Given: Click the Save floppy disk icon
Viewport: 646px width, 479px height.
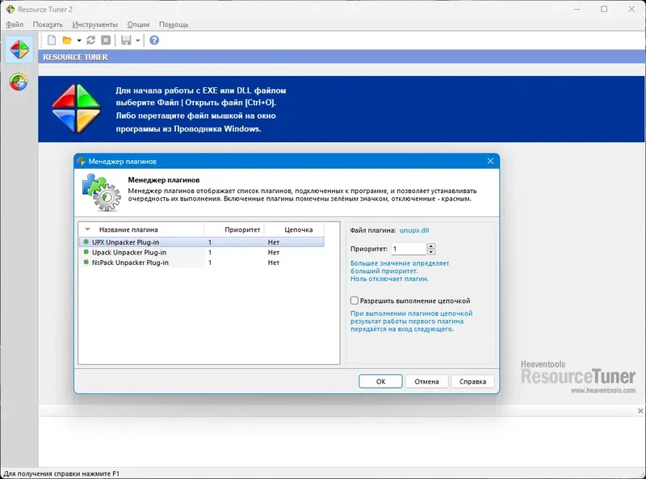Looking at the screenshot, I should (x=126, y=40).
